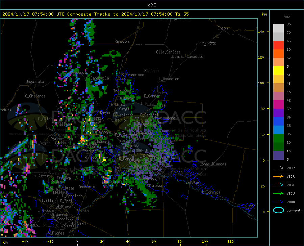This screenshot has width=304, height=246.
Task: Click the E_1-736 place label
Action: [x=209, y=44]
